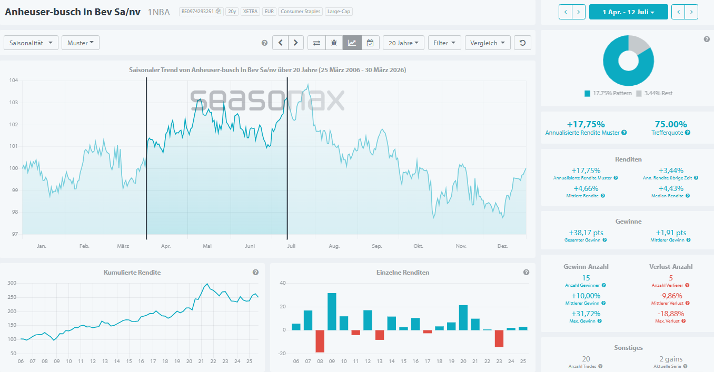Click the 2009 bar in Einzelne Renditen chart
This screenshot has width=714, height=372.
click(x=332, y=311)
